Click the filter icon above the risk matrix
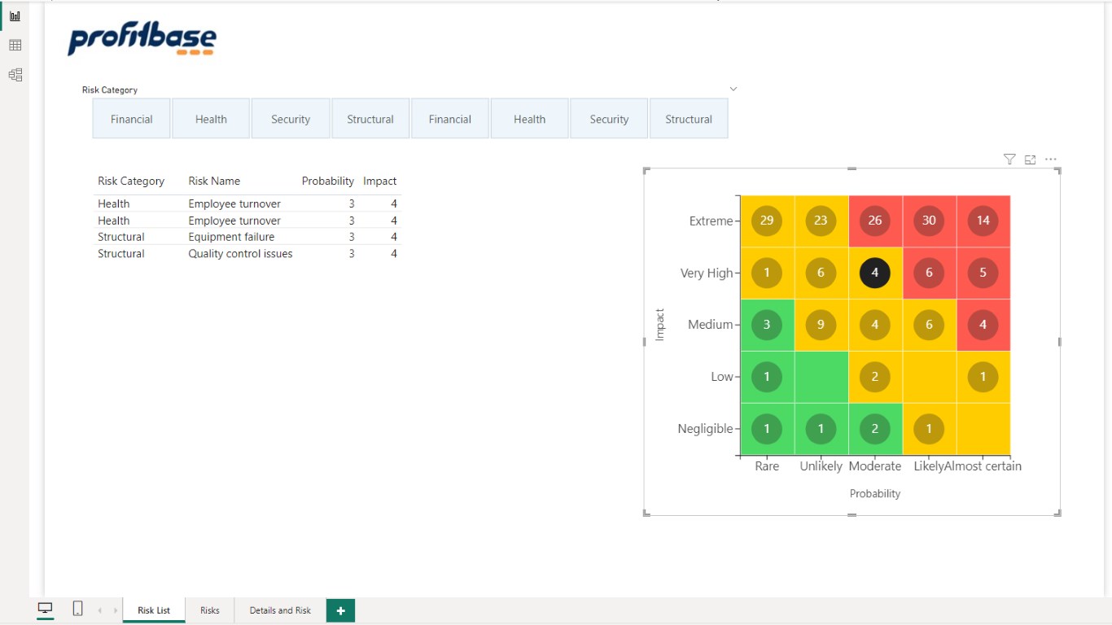The width and height of the screenshot is (1112, 625). 1009,160
